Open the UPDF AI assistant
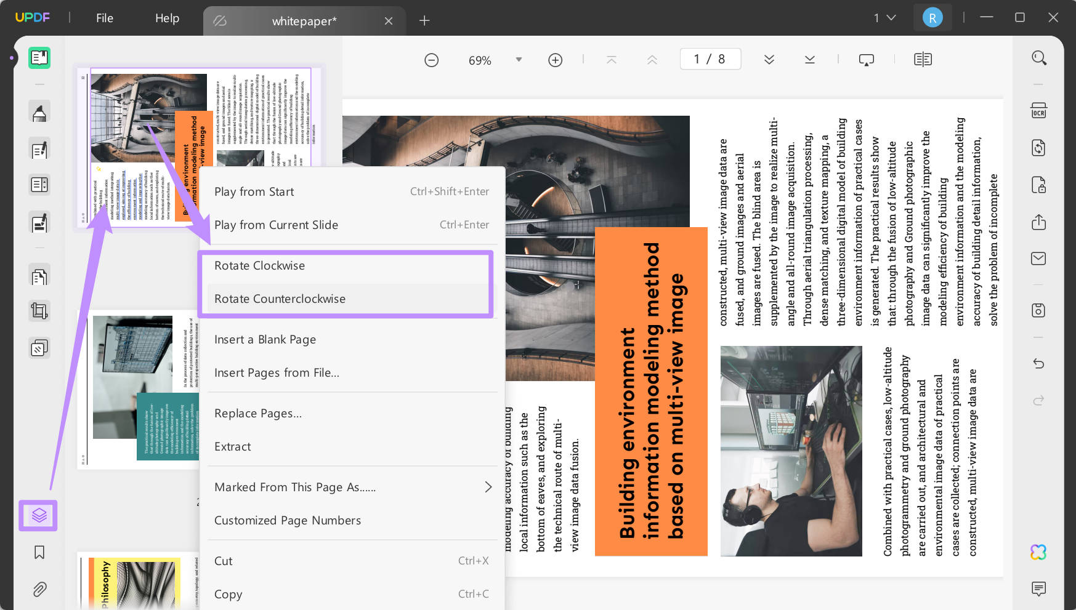 (1040, 552)
